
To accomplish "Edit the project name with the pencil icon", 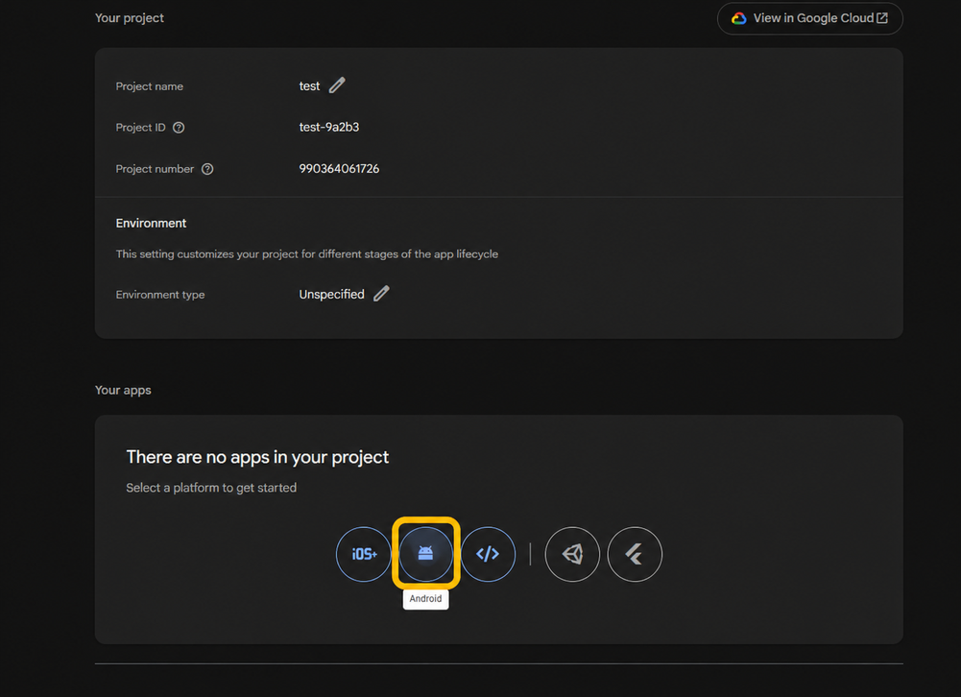I will tap(337, 85).
